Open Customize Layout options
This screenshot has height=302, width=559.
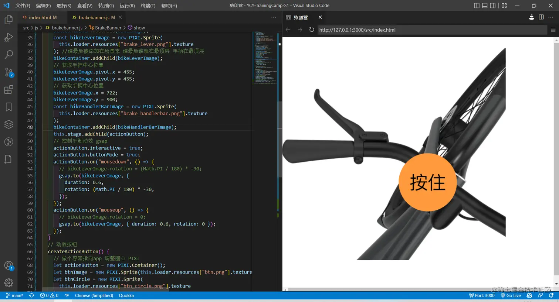click(x=504, y=6)
